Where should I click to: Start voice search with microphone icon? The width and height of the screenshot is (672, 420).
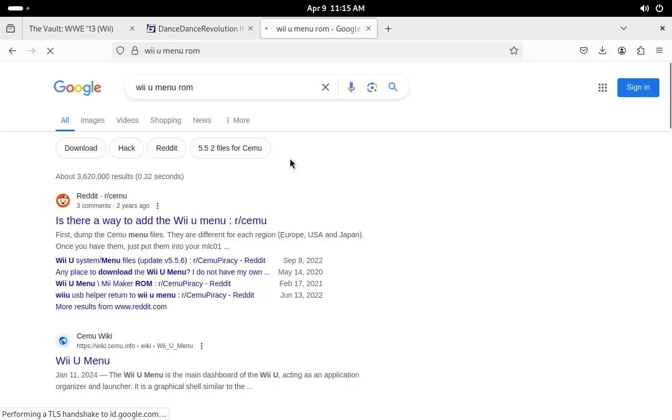point(351,87)
